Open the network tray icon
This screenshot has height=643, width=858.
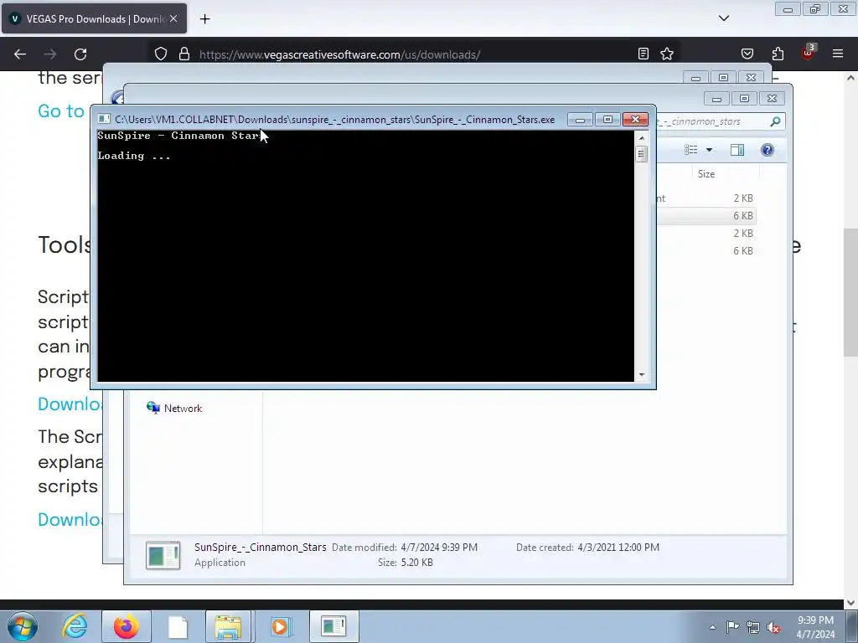[753, 627]
